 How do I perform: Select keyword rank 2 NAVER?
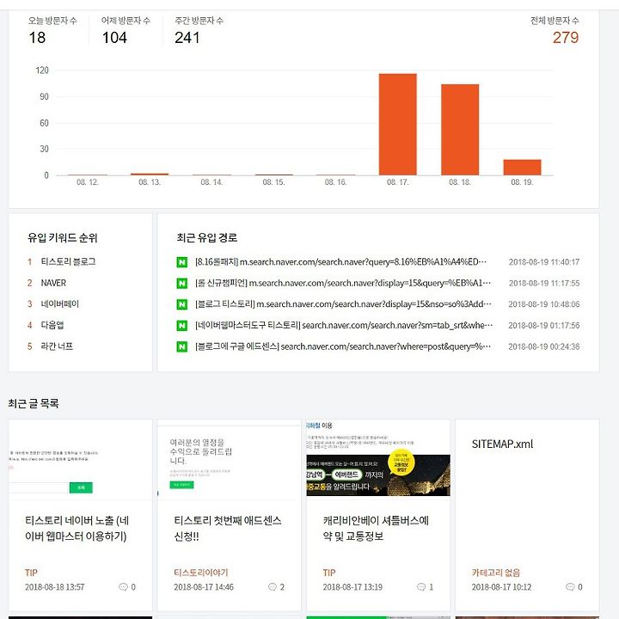point(53,283)
